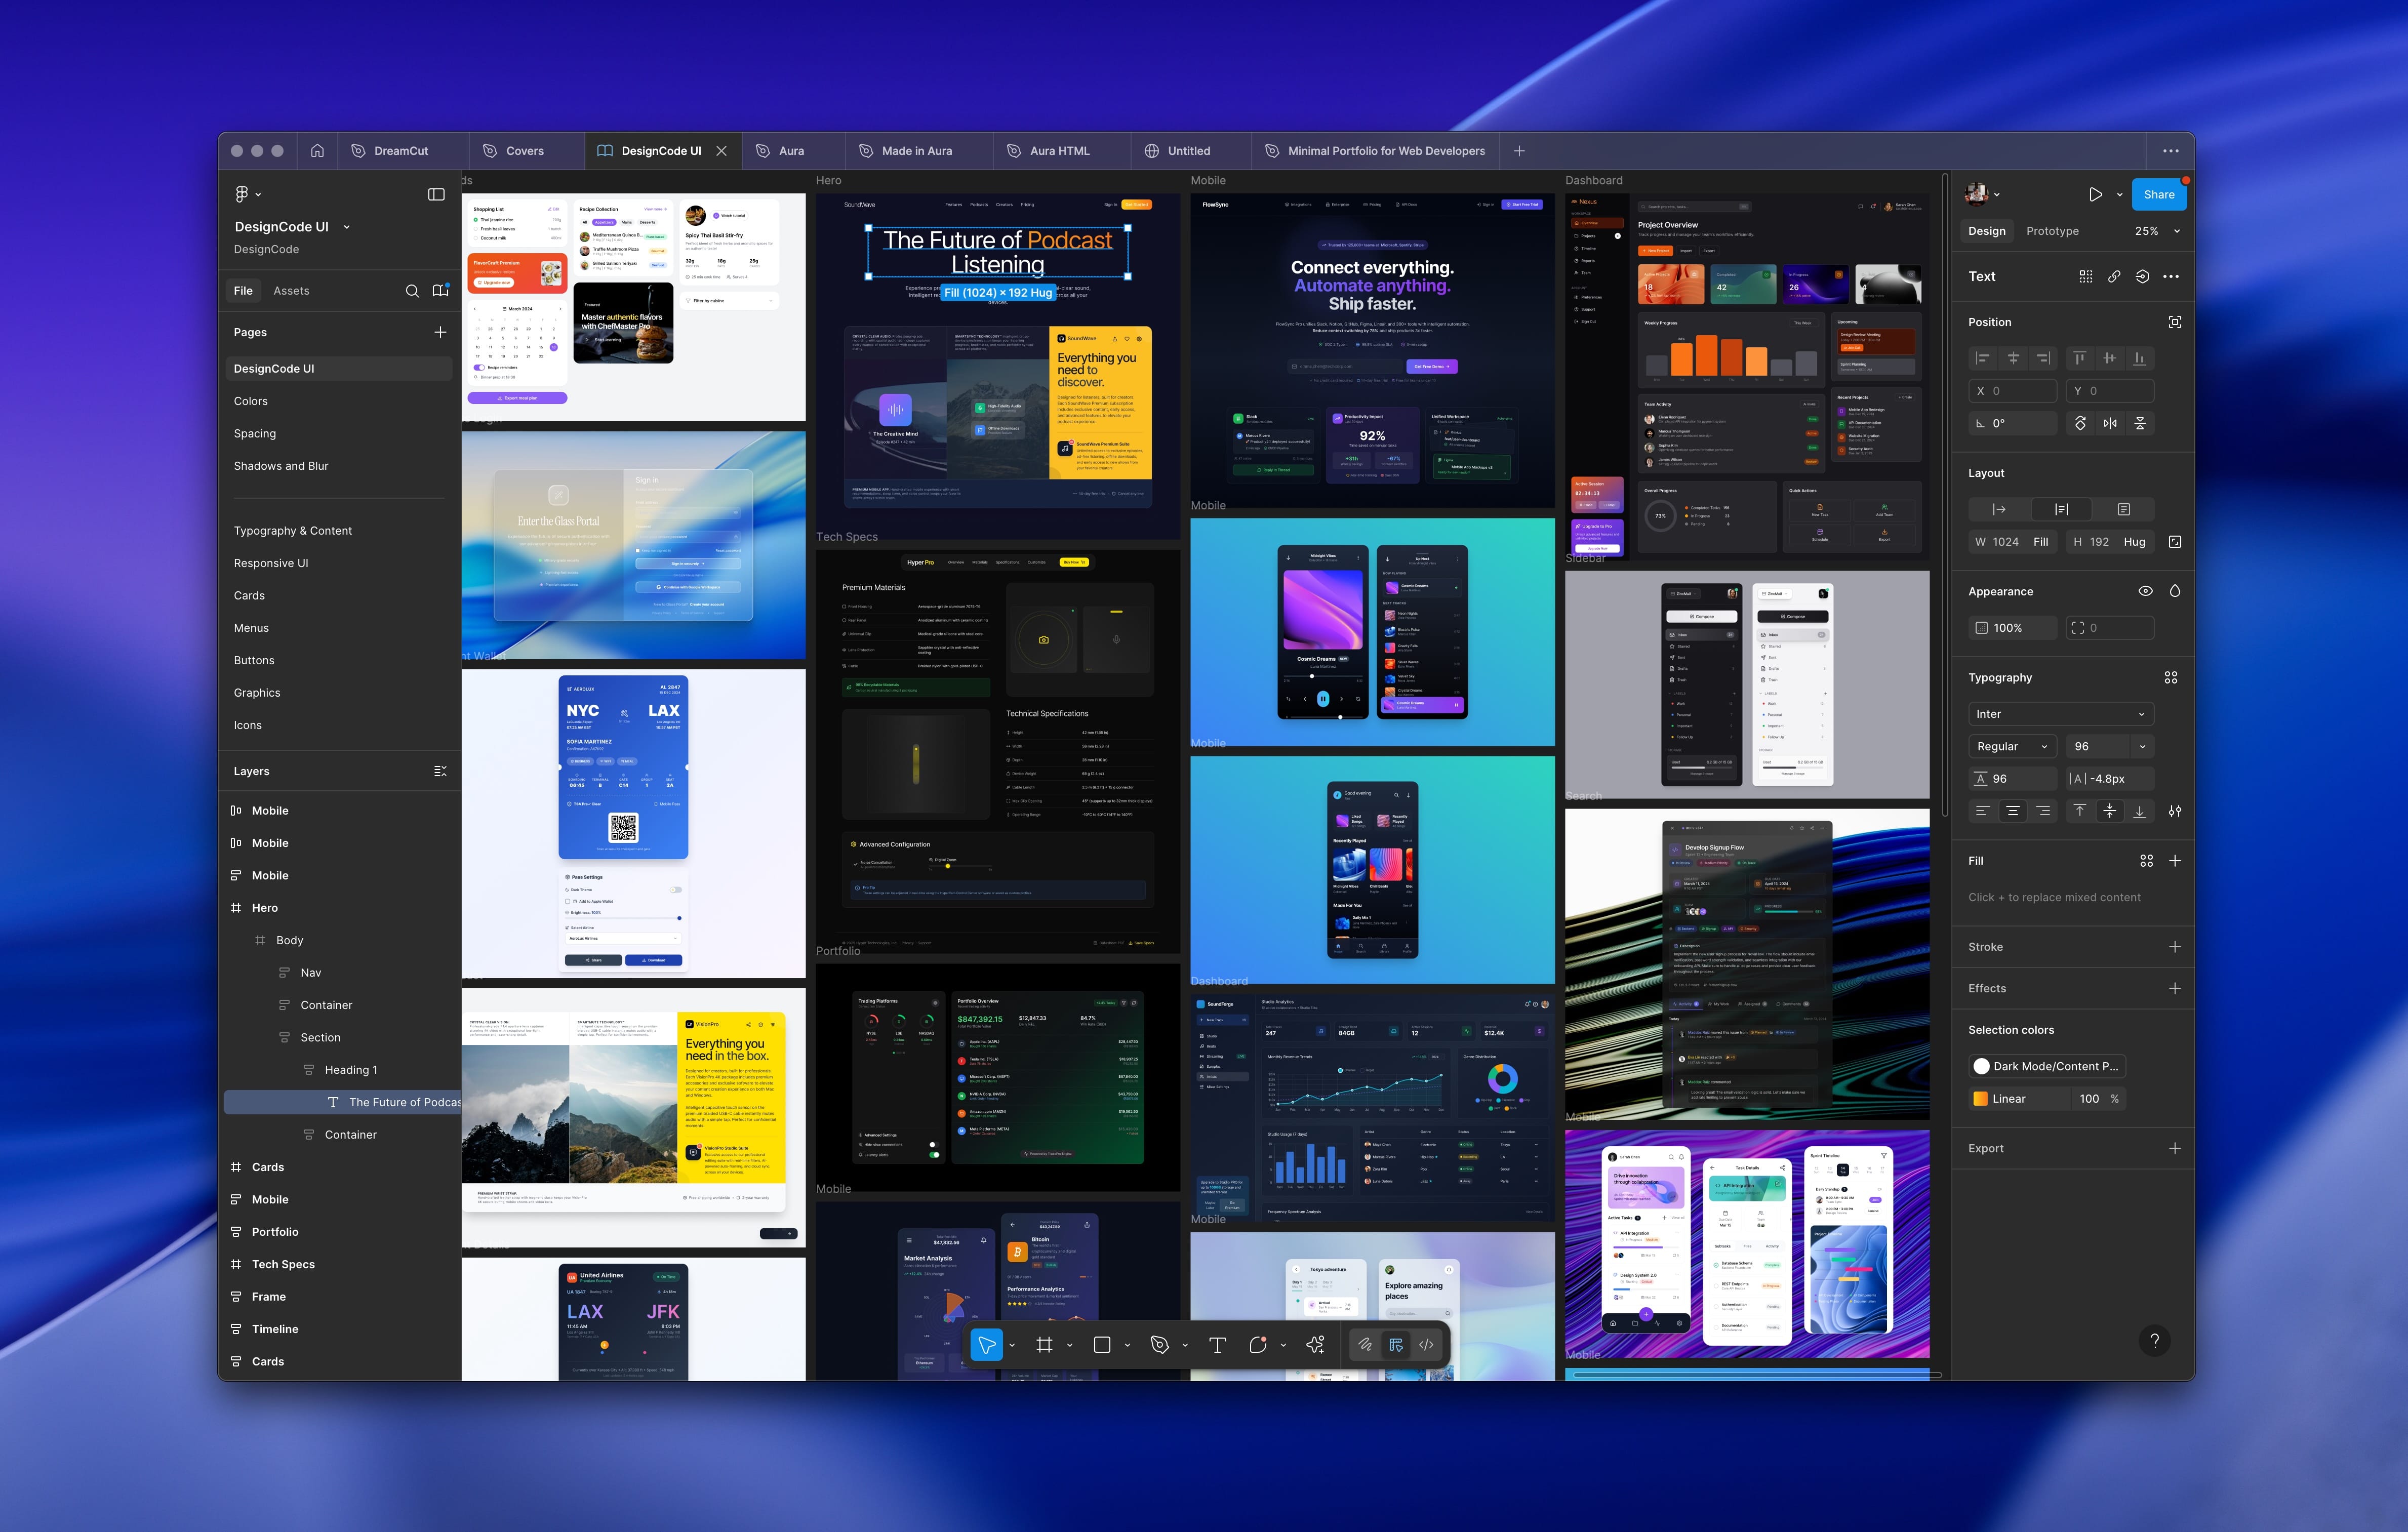Add an export setting

(2175, 1148)
